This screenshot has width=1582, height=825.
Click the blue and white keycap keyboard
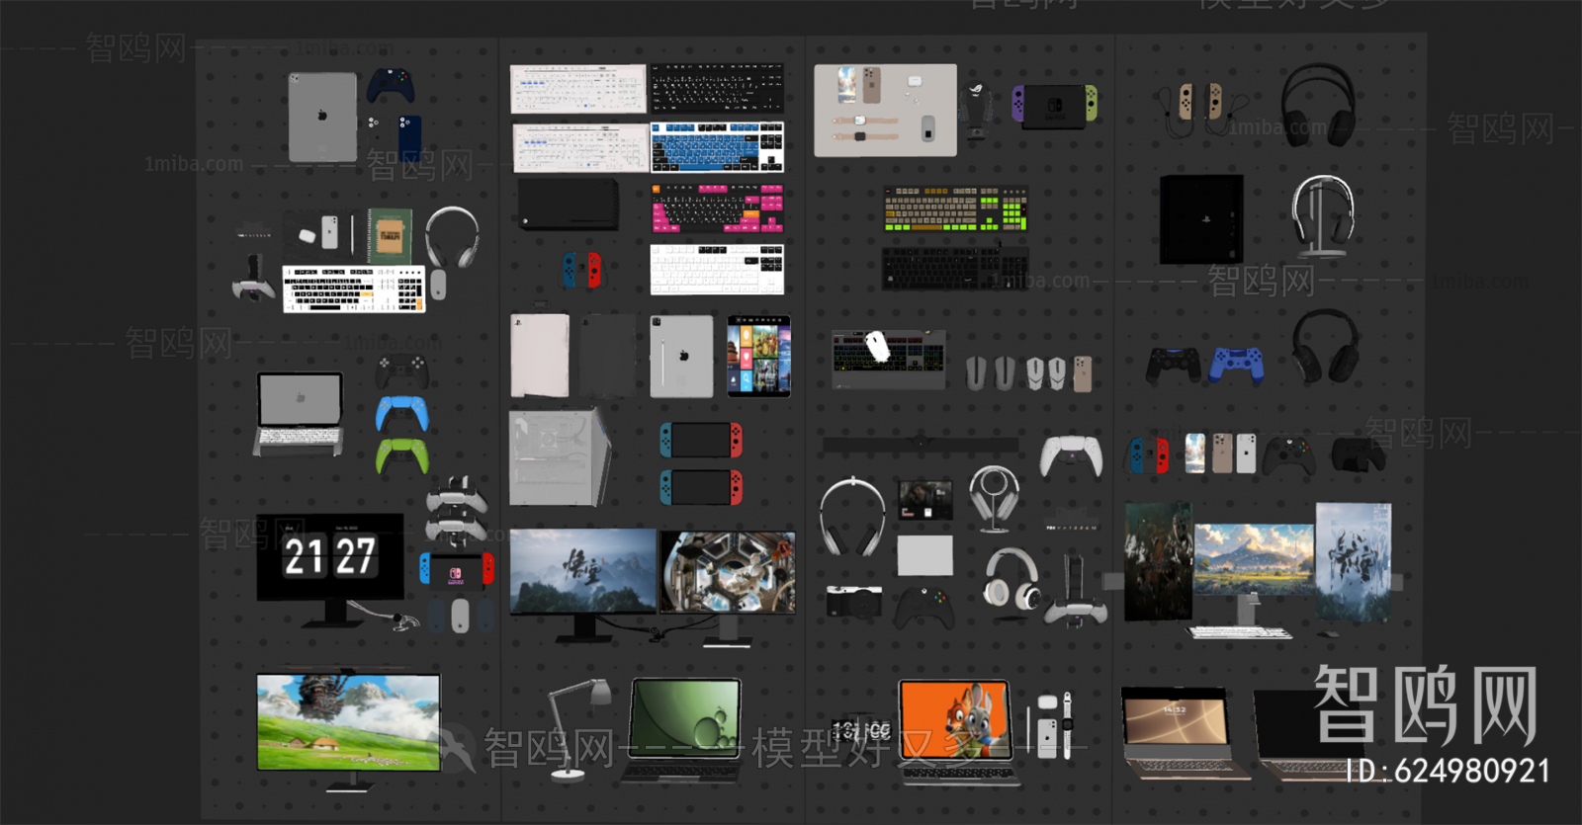(x=717, y=147)
